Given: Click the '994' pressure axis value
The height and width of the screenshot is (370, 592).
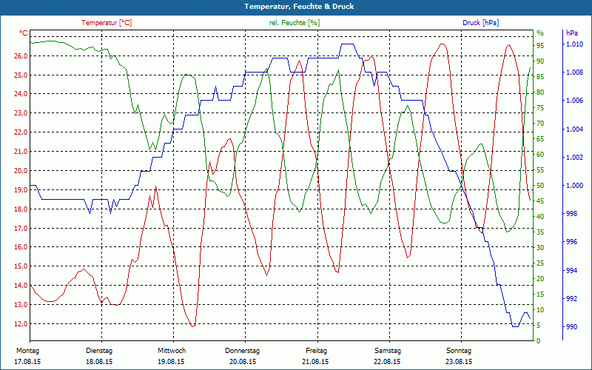Looking at the screenshot, I should pos(571,270).
